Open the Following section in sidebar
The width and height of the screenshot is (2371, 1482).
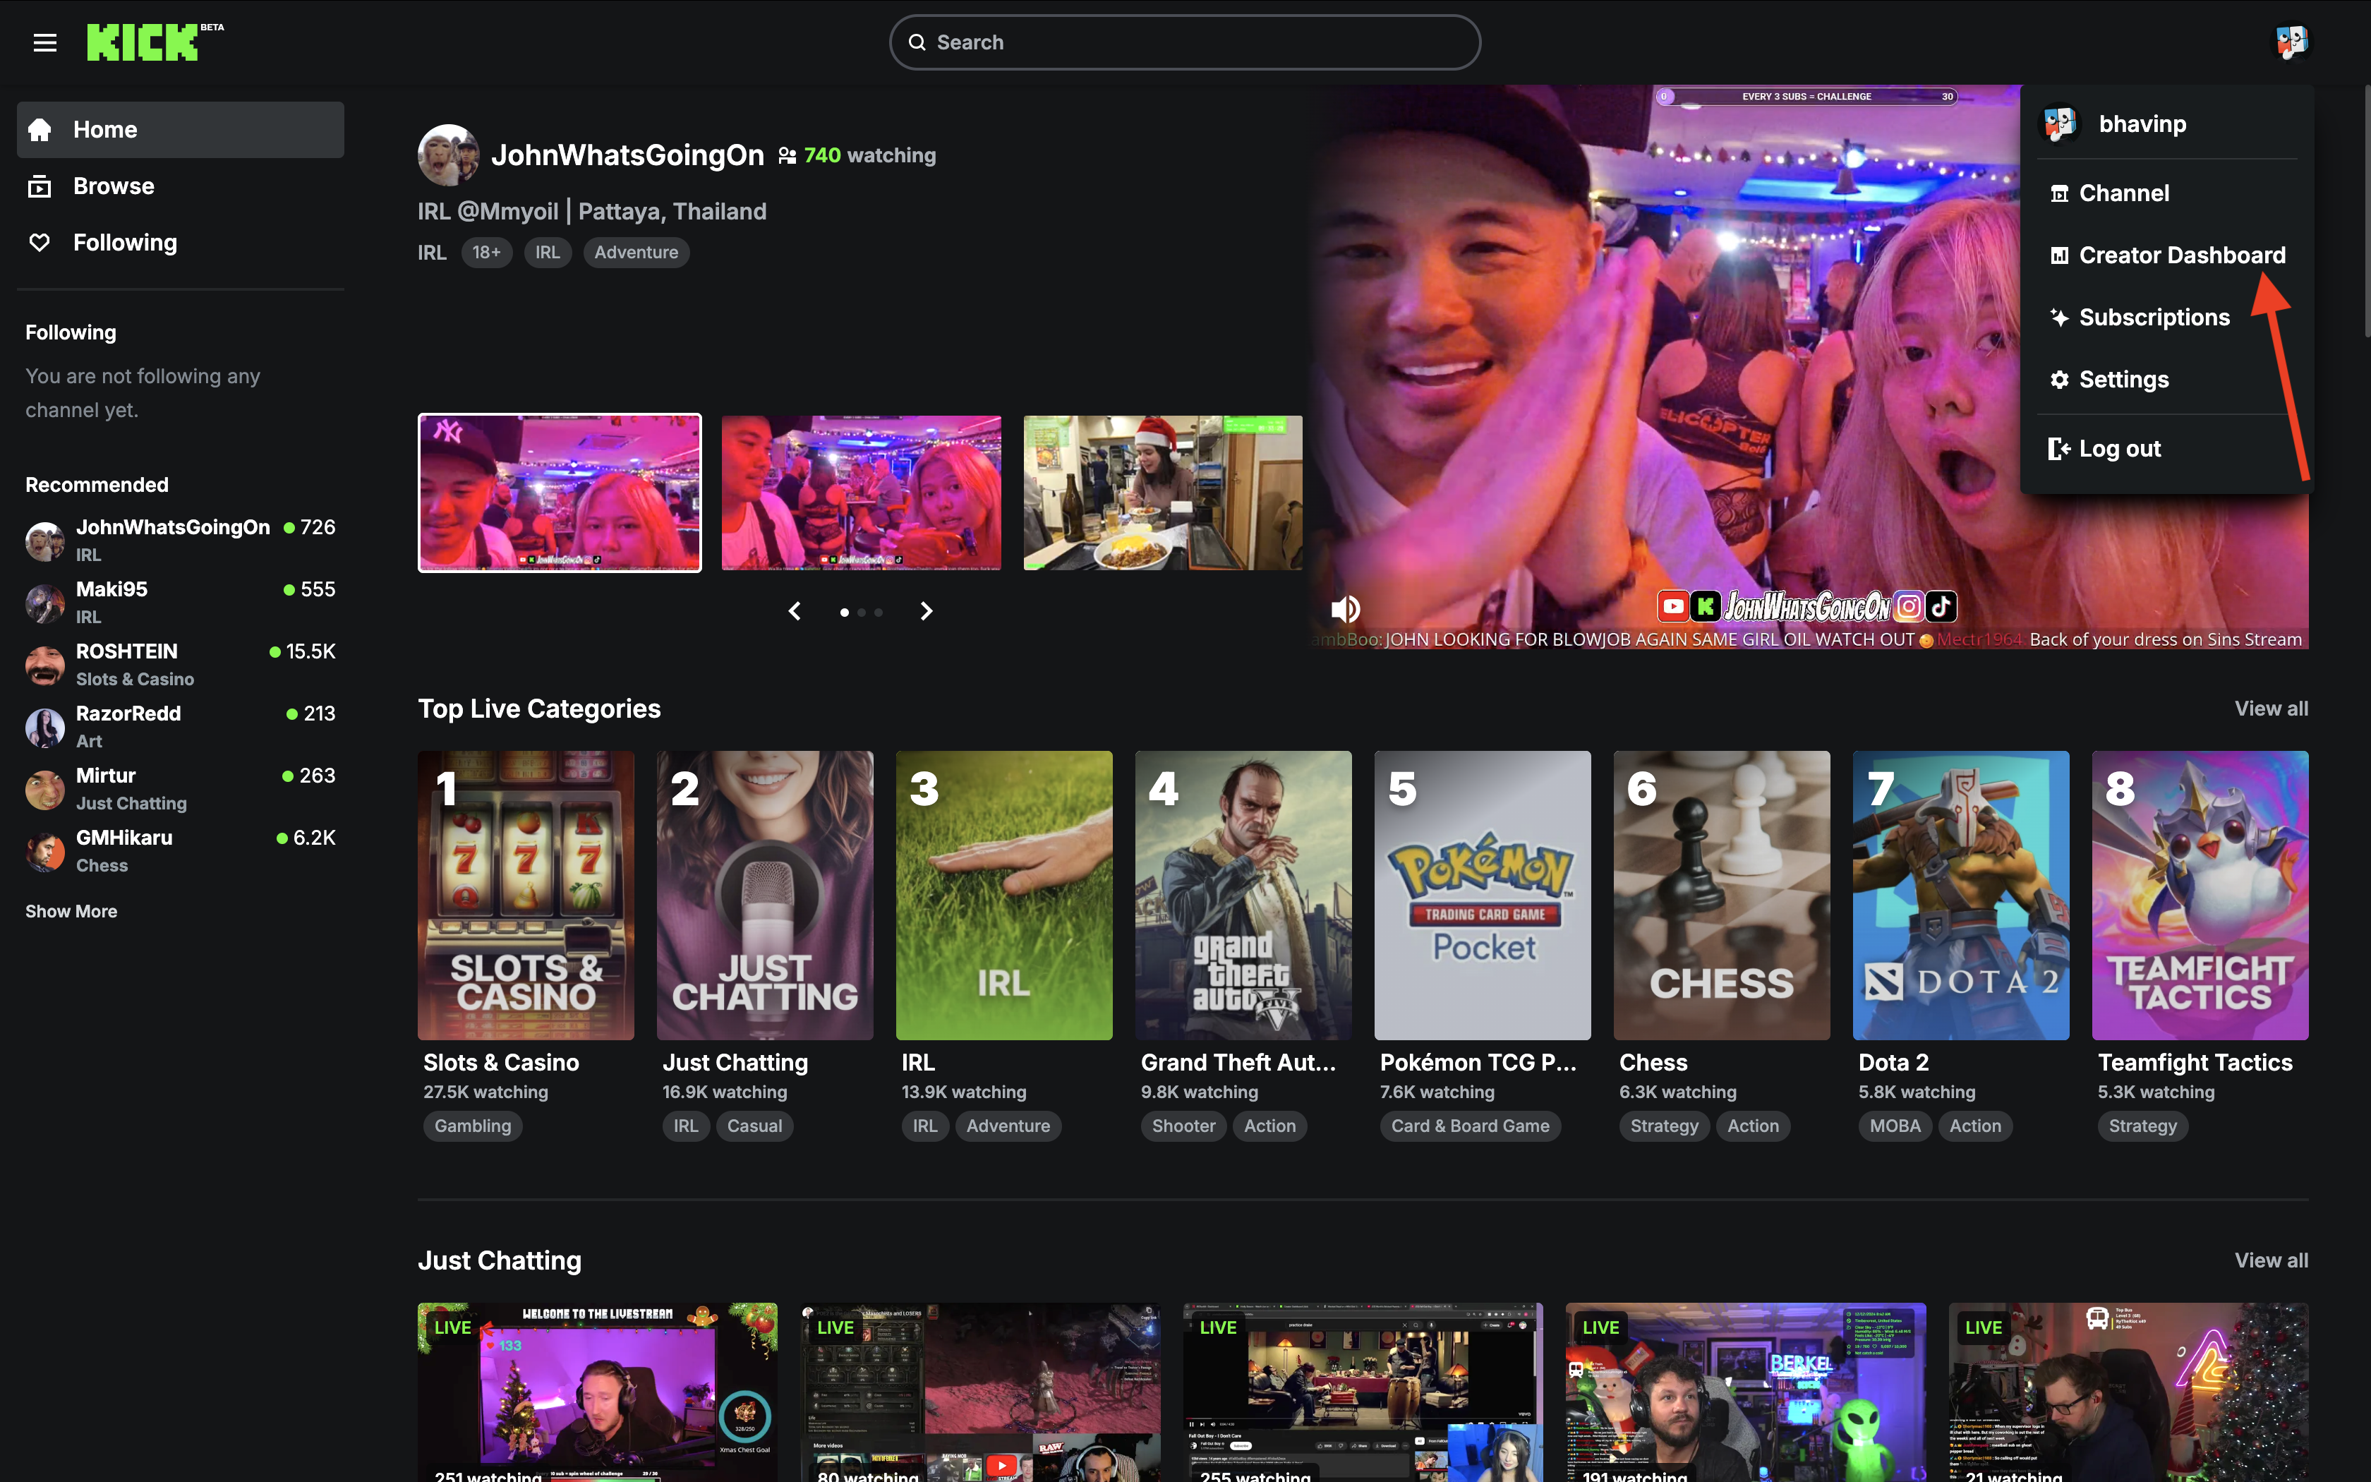(x=124, y=242)
